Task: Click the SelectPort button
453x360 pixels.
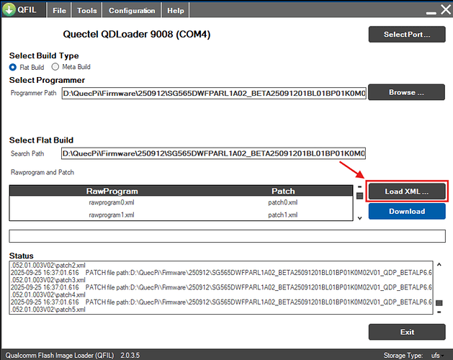Action: [407, 35]
